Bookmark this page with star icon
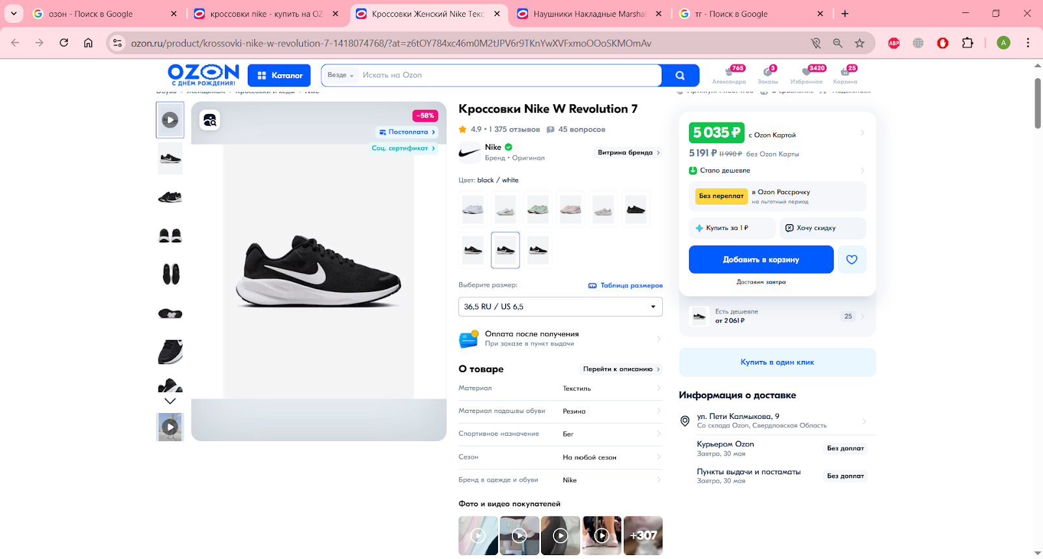The width and height of the screenshot is (1043, 559). point(860,43)
